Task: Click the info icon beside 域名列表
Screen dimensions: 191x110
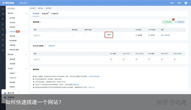Action: (41, 22)
